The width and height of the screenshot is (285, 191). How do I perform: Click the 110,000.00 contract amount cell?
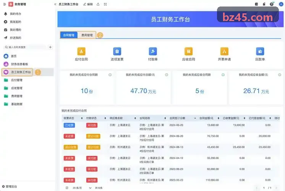pos(212,180)
